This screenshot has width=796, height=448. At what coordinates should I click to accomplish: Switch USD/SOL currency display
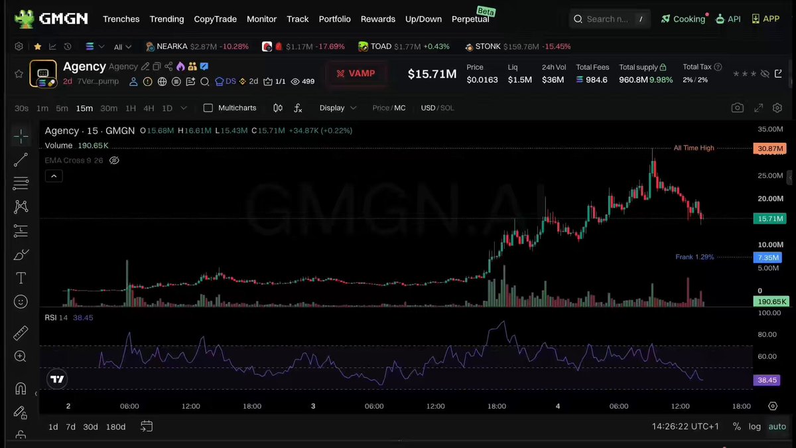pyautogui.click(x=438, y=108)
